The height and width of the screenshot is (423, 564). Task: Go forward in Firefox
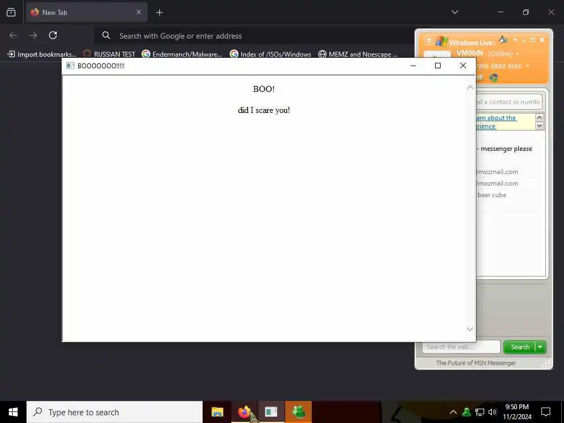pos(33,35)
